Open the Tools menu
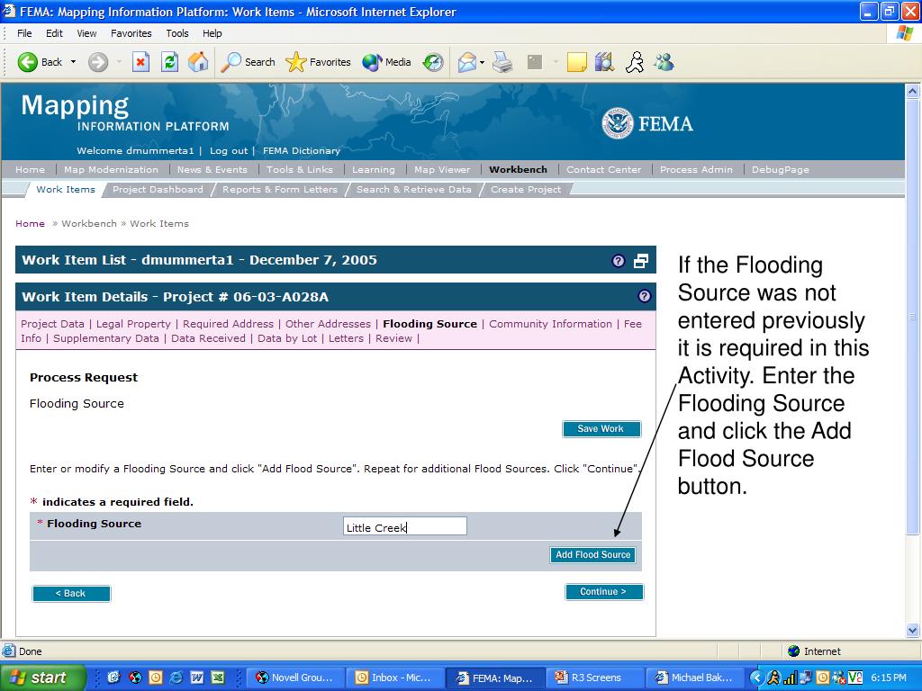 (x=177, y=33)
